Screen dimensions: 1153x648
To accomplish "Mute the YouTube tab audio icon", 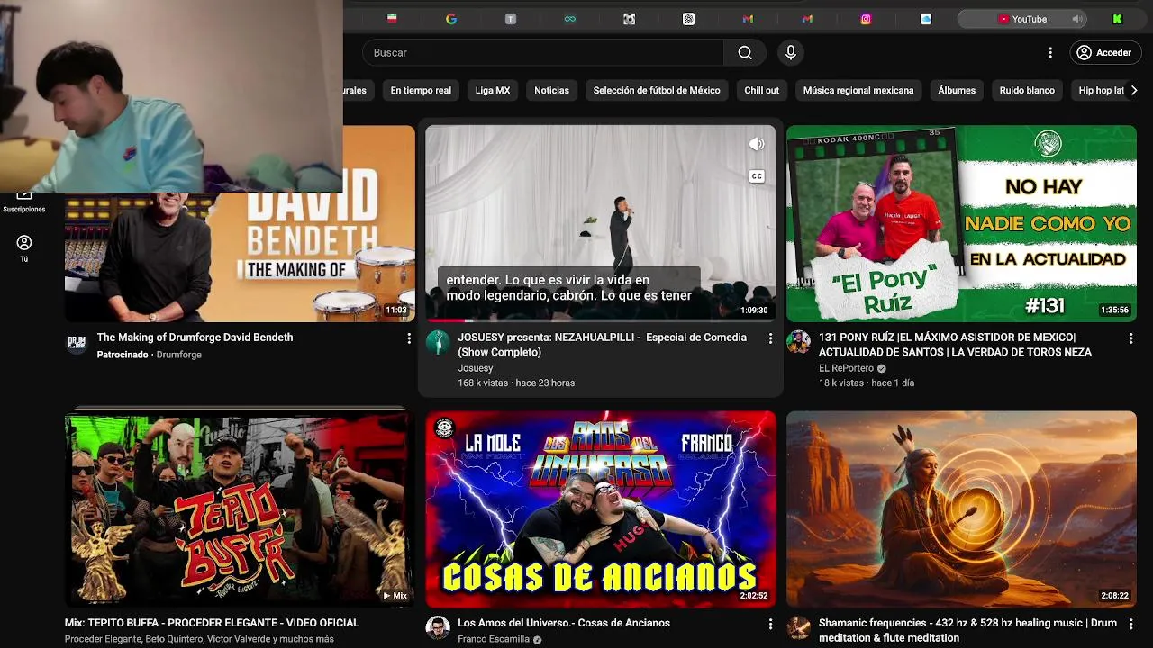I will [x=1076, y=19].
